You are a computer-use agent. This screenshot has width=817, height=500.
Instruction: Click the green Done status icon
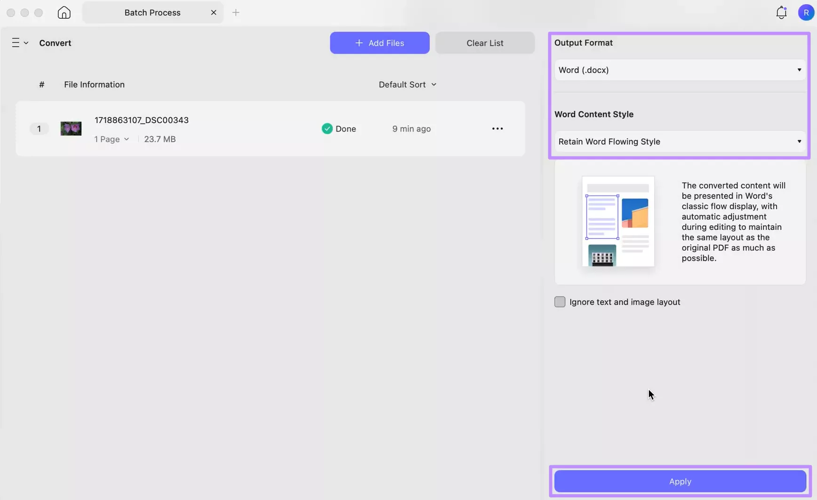[327, 128]
